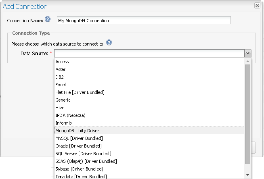Pick Excel from the list

(x=61, y=85)
